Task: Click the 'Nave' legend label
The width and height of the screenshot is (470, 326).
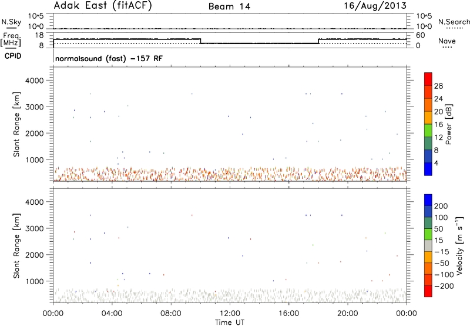Action: (x=447, y=41)
